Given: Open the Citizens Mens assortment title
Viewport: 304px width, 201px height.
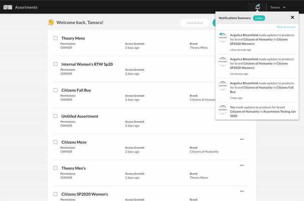Looking at the screenshot, I should coord(74,142).
